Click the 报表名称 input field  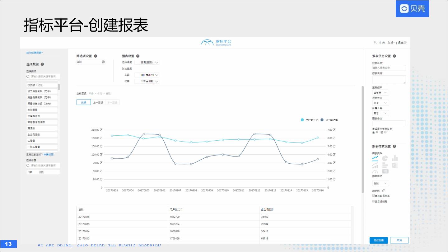tap(389, 68)
